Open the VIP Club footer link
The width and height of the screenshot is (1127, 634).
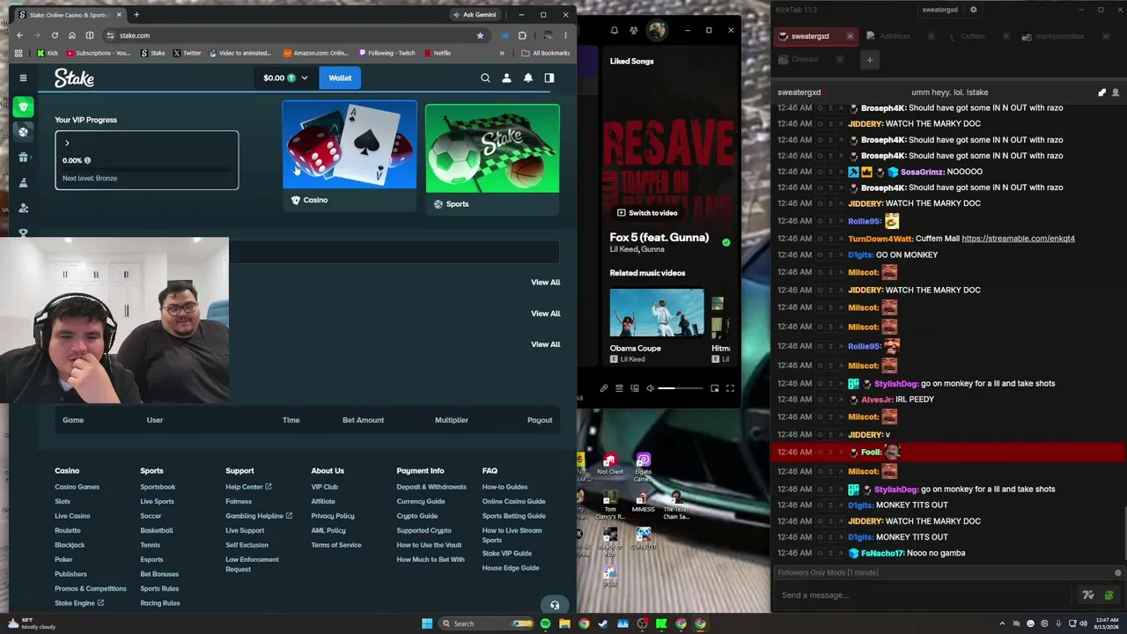pos(324,487)
